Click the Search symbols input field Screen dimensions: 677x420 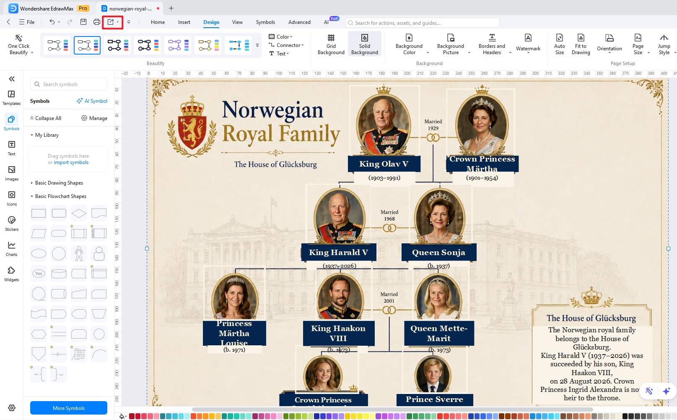tap(69, 84)
